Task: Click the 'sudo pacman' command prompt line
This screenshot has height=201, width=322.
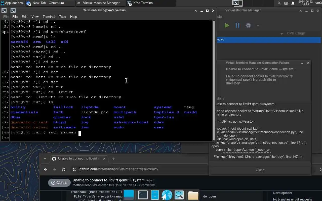Action: point(46,132)
